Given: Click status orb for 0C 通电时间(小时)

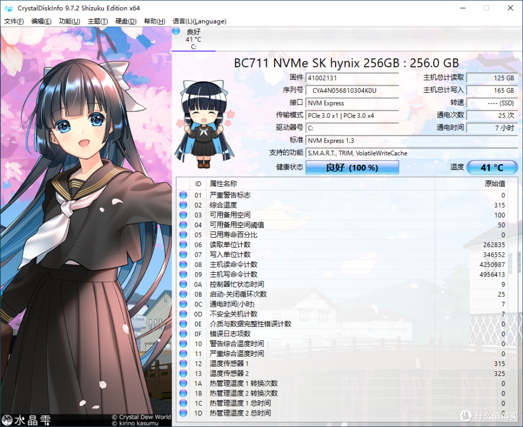Looking at the screenshot, I should [x=183, y=304].
